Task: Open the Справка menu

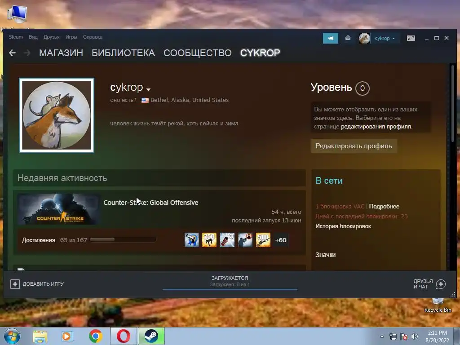Action: click(93, 37)
